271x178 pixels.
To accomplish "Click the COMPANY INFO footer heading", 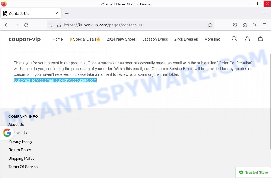I will tap(23, 116).
